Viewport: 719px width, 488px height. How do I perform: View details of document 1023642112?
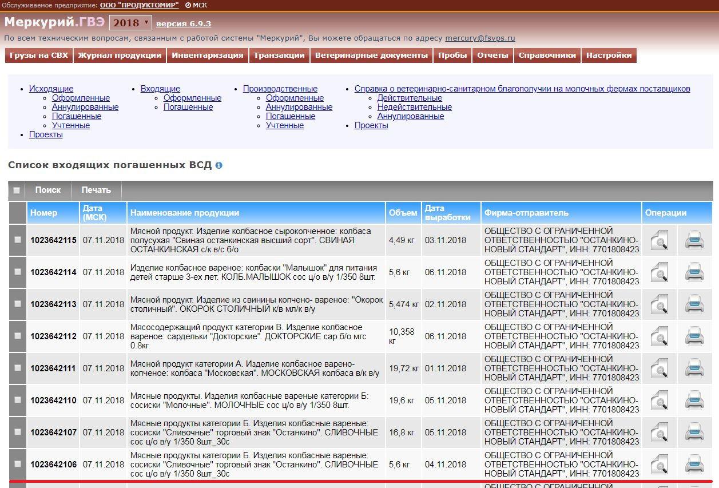(660, 336)
